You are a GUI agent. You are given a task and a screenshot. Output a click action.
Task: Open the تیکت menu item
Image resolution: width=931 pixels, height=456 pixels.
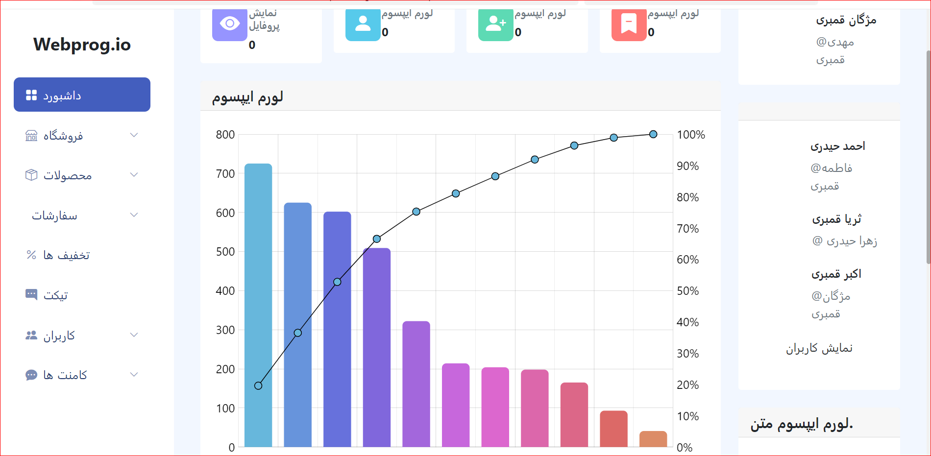pos(82,295)
